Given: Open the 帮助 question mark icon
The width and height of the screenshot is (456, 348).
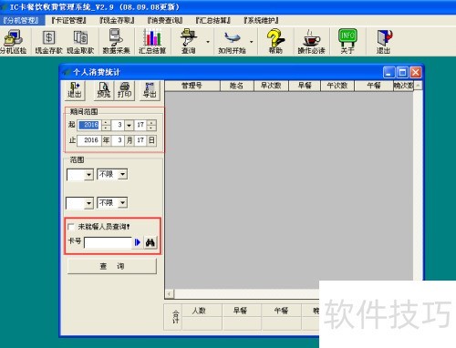Looking at the screenshot, I should point(275,42).
